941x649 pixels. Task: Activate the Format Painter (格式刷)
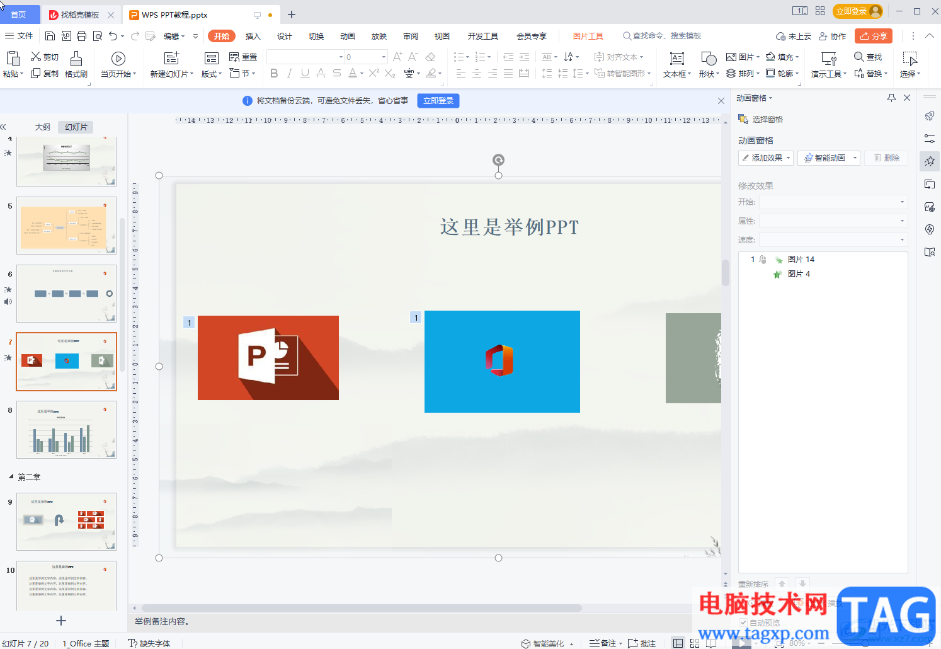76,64
